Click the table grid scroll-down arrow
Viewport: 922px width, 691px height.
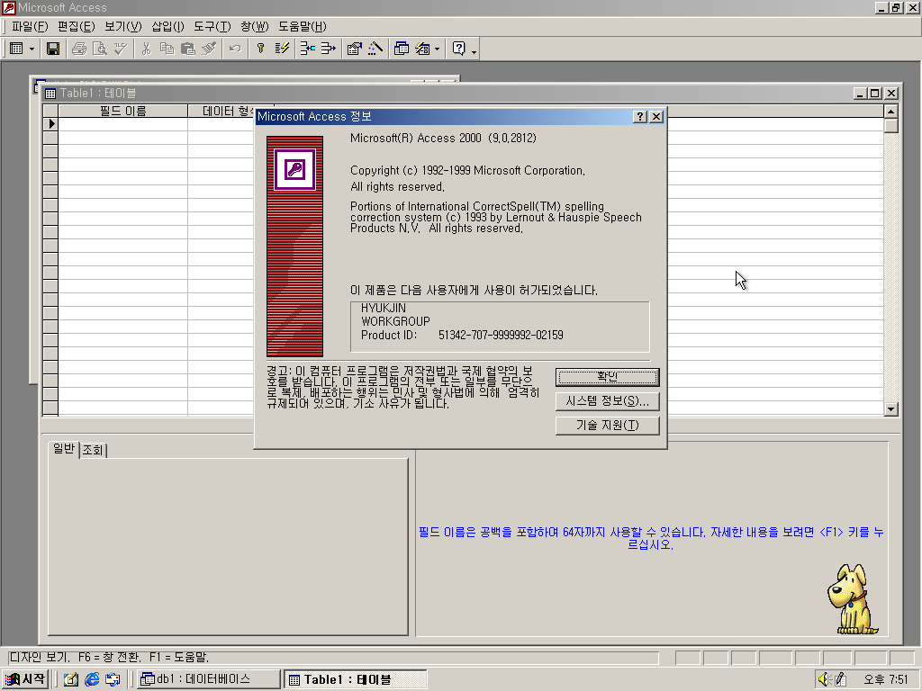(x=890, y=409)
